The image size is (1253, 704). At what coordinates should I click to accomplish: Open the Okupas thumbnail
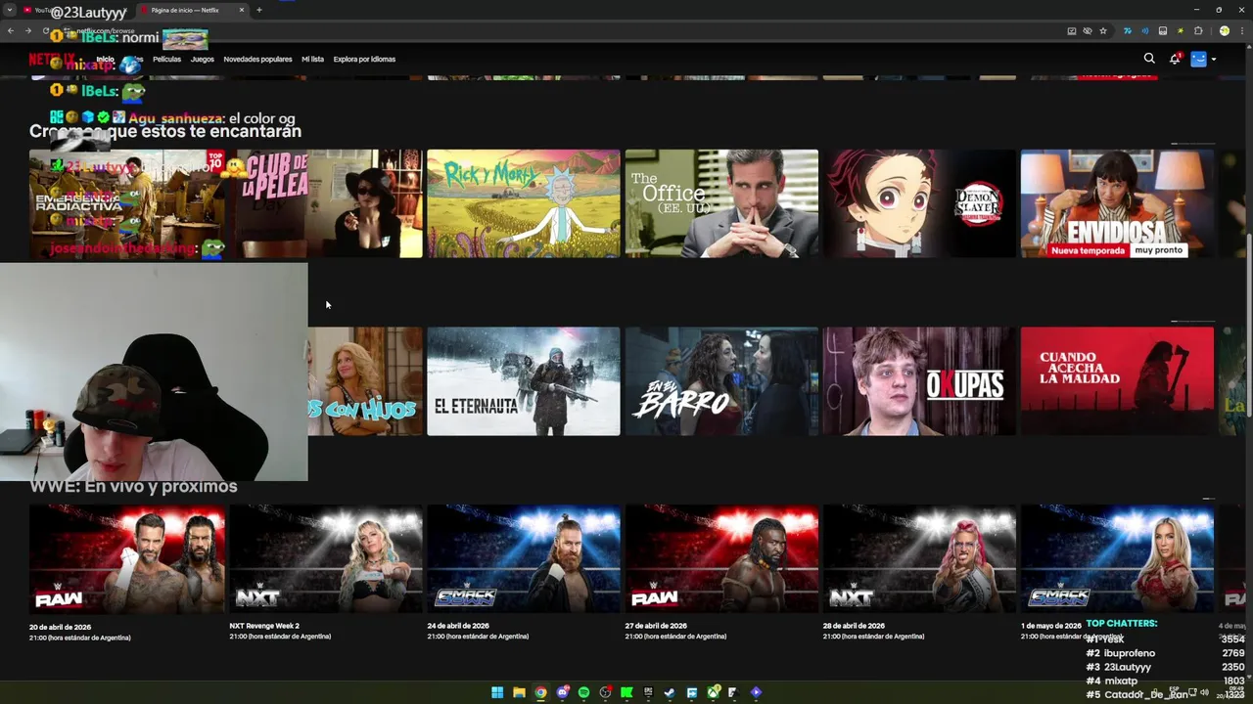click(x=919, y=381)
